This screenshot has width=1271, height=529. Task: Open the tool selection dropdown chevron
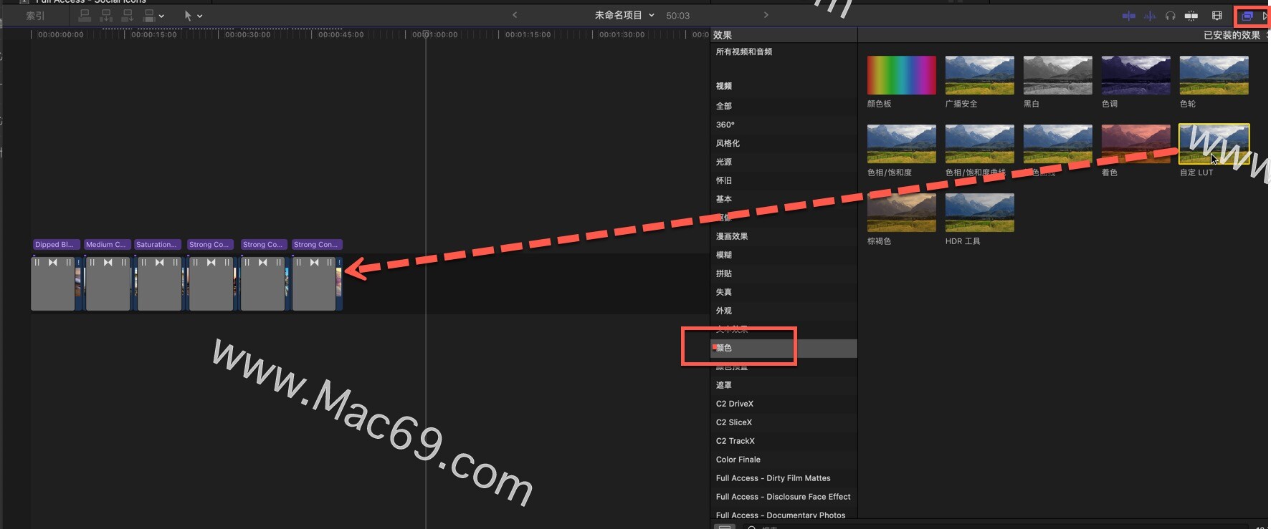200,16
